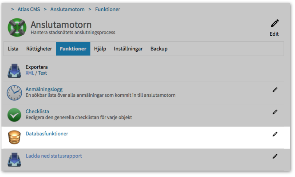The height and width of the screenshot is (177, 295).
Task: Select the Hjälp tab
Action: click(x=100, y=49)
